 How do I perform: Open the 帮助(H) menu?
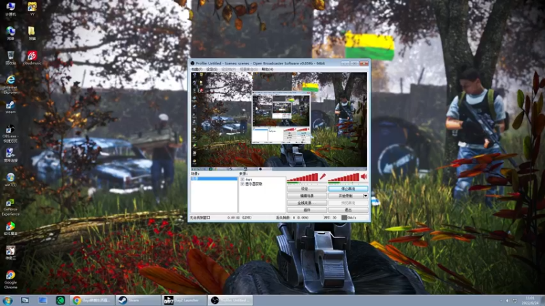(x=267, y=69)
